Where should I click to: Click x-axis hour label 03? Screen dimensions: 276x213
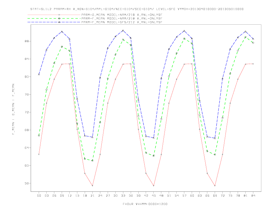[x=46, y=196]
